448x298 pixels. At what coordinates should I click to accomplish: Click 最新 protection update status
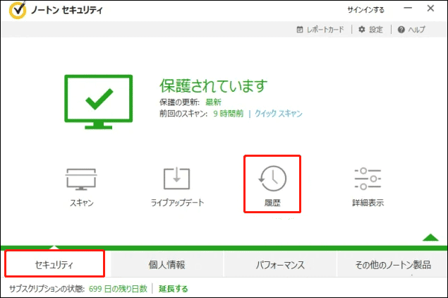[x=213, y=102]
